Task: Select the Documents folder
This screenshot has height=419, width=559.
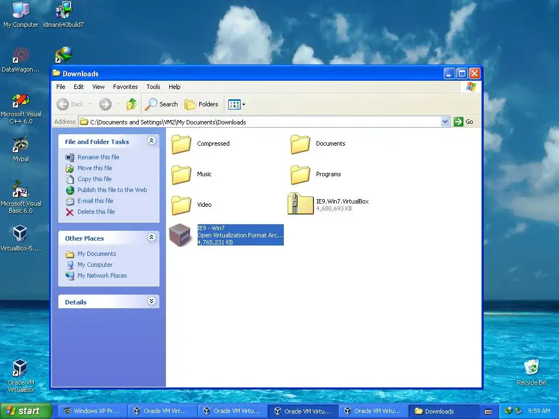Action: [x=318, y=143]
